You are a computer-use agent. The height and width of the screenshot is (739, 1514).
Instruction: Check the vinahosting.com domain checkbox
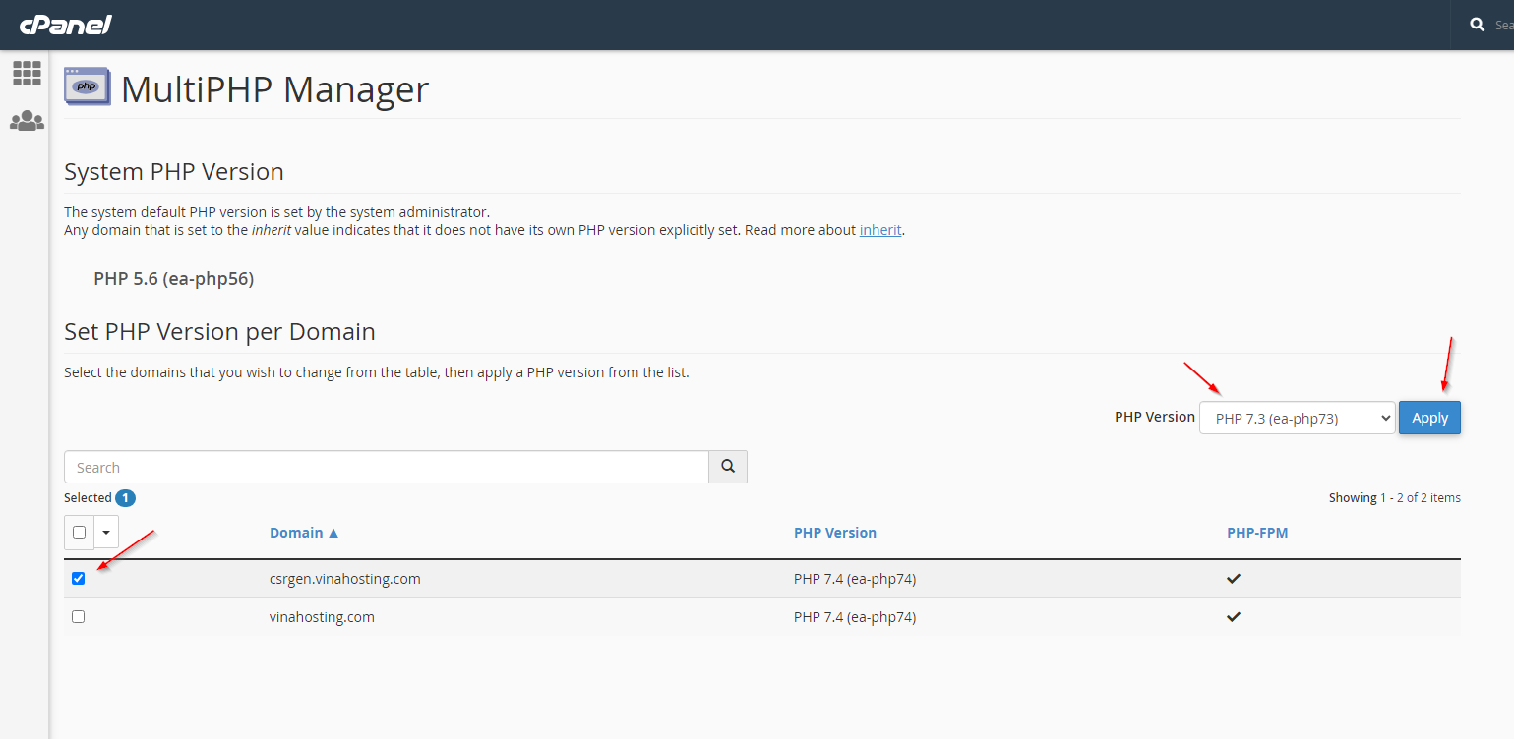click(x=79, y=617)
